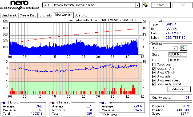Click the disc label CDS_TEST_B2
This screenshot has height=117, width=193.
[x=175, y=38]
